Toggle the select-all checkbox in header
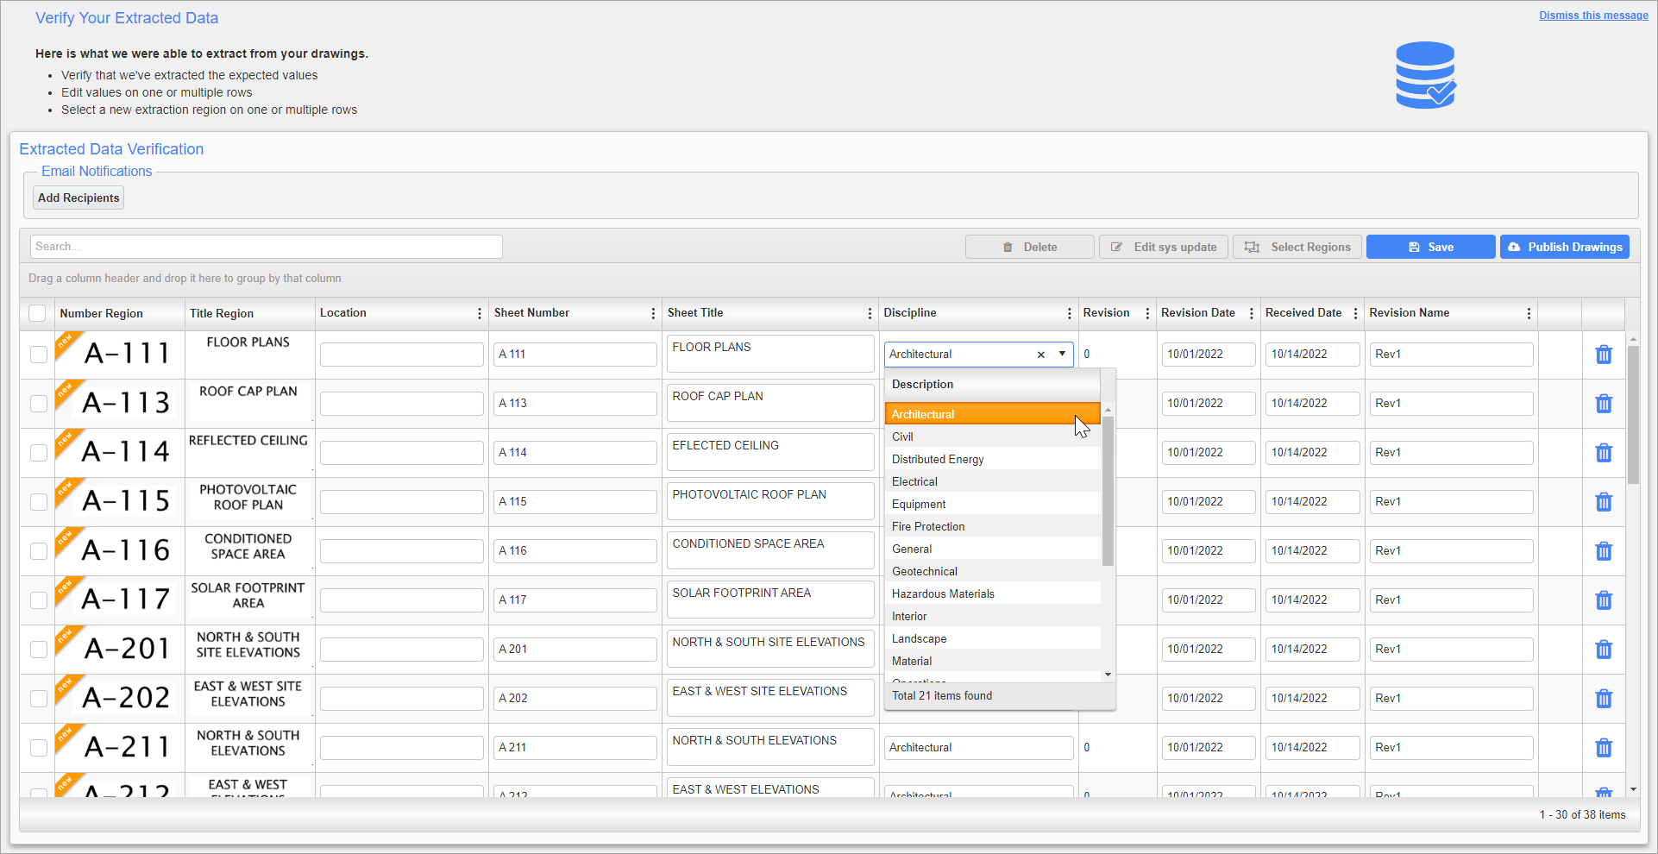Image resolution: width=1658 pixels, height=854 pixels. click(x=37, y=313)
